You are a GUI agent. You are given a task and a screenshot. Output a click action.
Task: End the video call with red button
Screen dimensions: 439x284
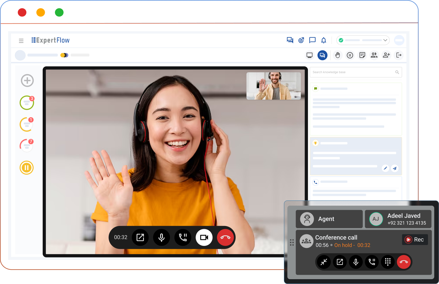pyautogui.click(x=225, y=238)
